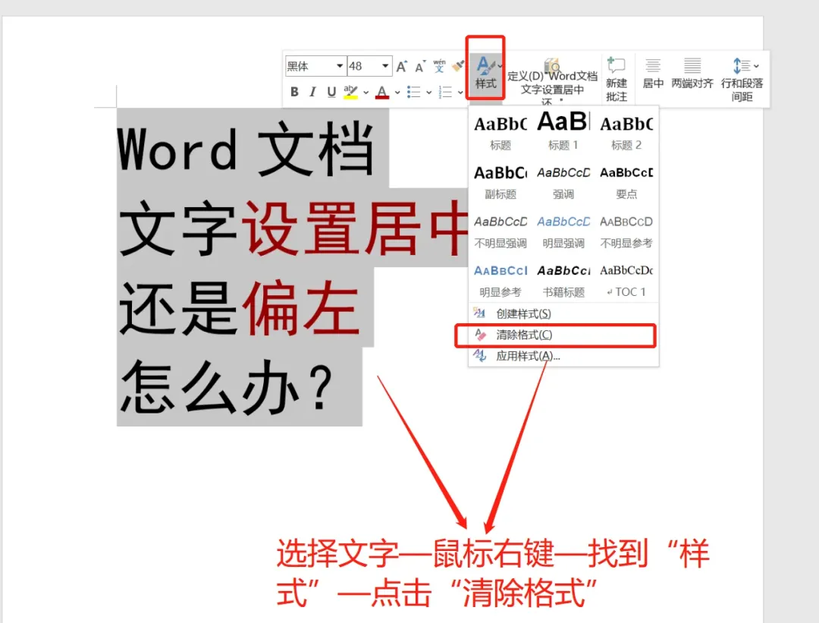
Task: Open 行和段落间距 line spacing
Action: click(x=742, y=79)
